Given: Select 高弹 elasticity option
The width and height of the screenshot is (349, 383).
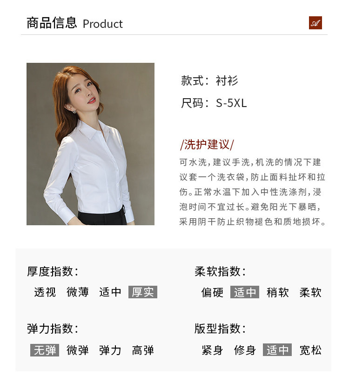Looking at the screenshot, I should [x=143, y=350].
